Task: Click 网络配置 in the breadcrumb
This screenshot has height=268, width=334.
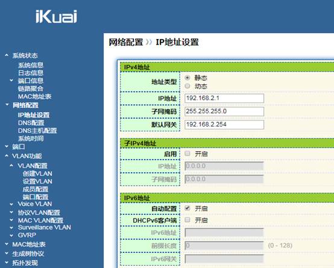Action: [x=126, y=42]
